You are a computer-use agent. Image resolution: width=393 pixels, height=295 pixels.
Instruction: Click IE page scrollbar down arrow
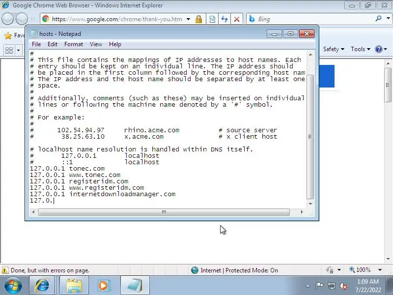tap(388, 259)
